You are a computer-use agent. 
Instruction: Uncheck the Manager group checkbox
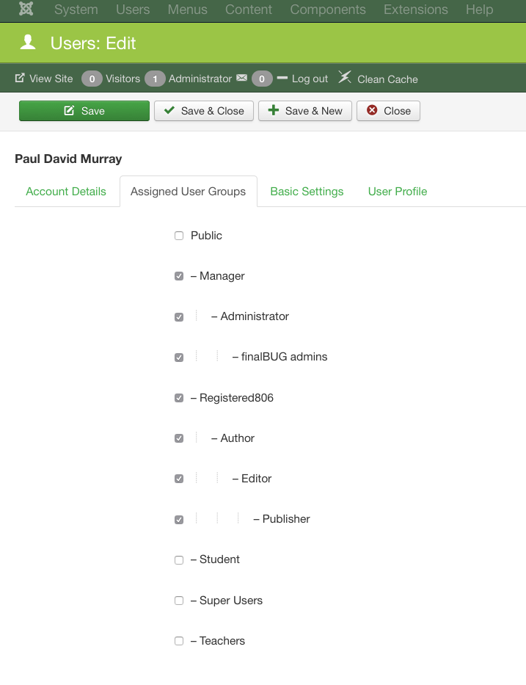(x=179, y=276)
